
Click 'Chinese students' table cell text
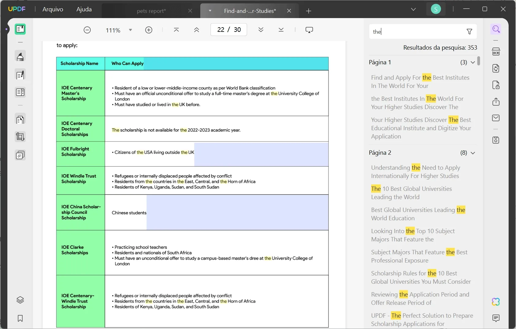pyautogui.click(x=129, y=213)
